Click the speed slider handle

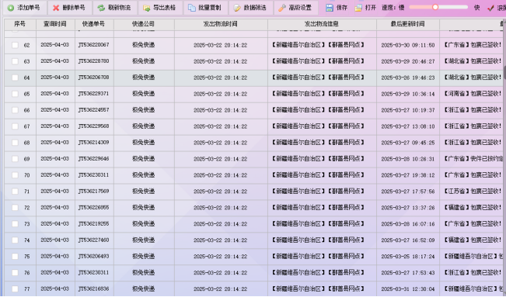[435, 7]
